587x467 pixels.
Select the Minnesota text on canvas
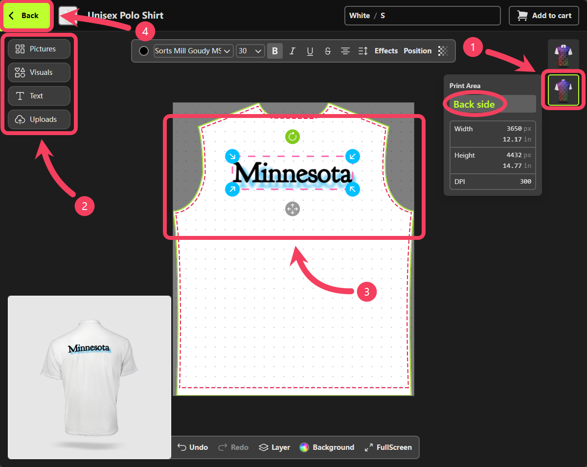point(293,173)
